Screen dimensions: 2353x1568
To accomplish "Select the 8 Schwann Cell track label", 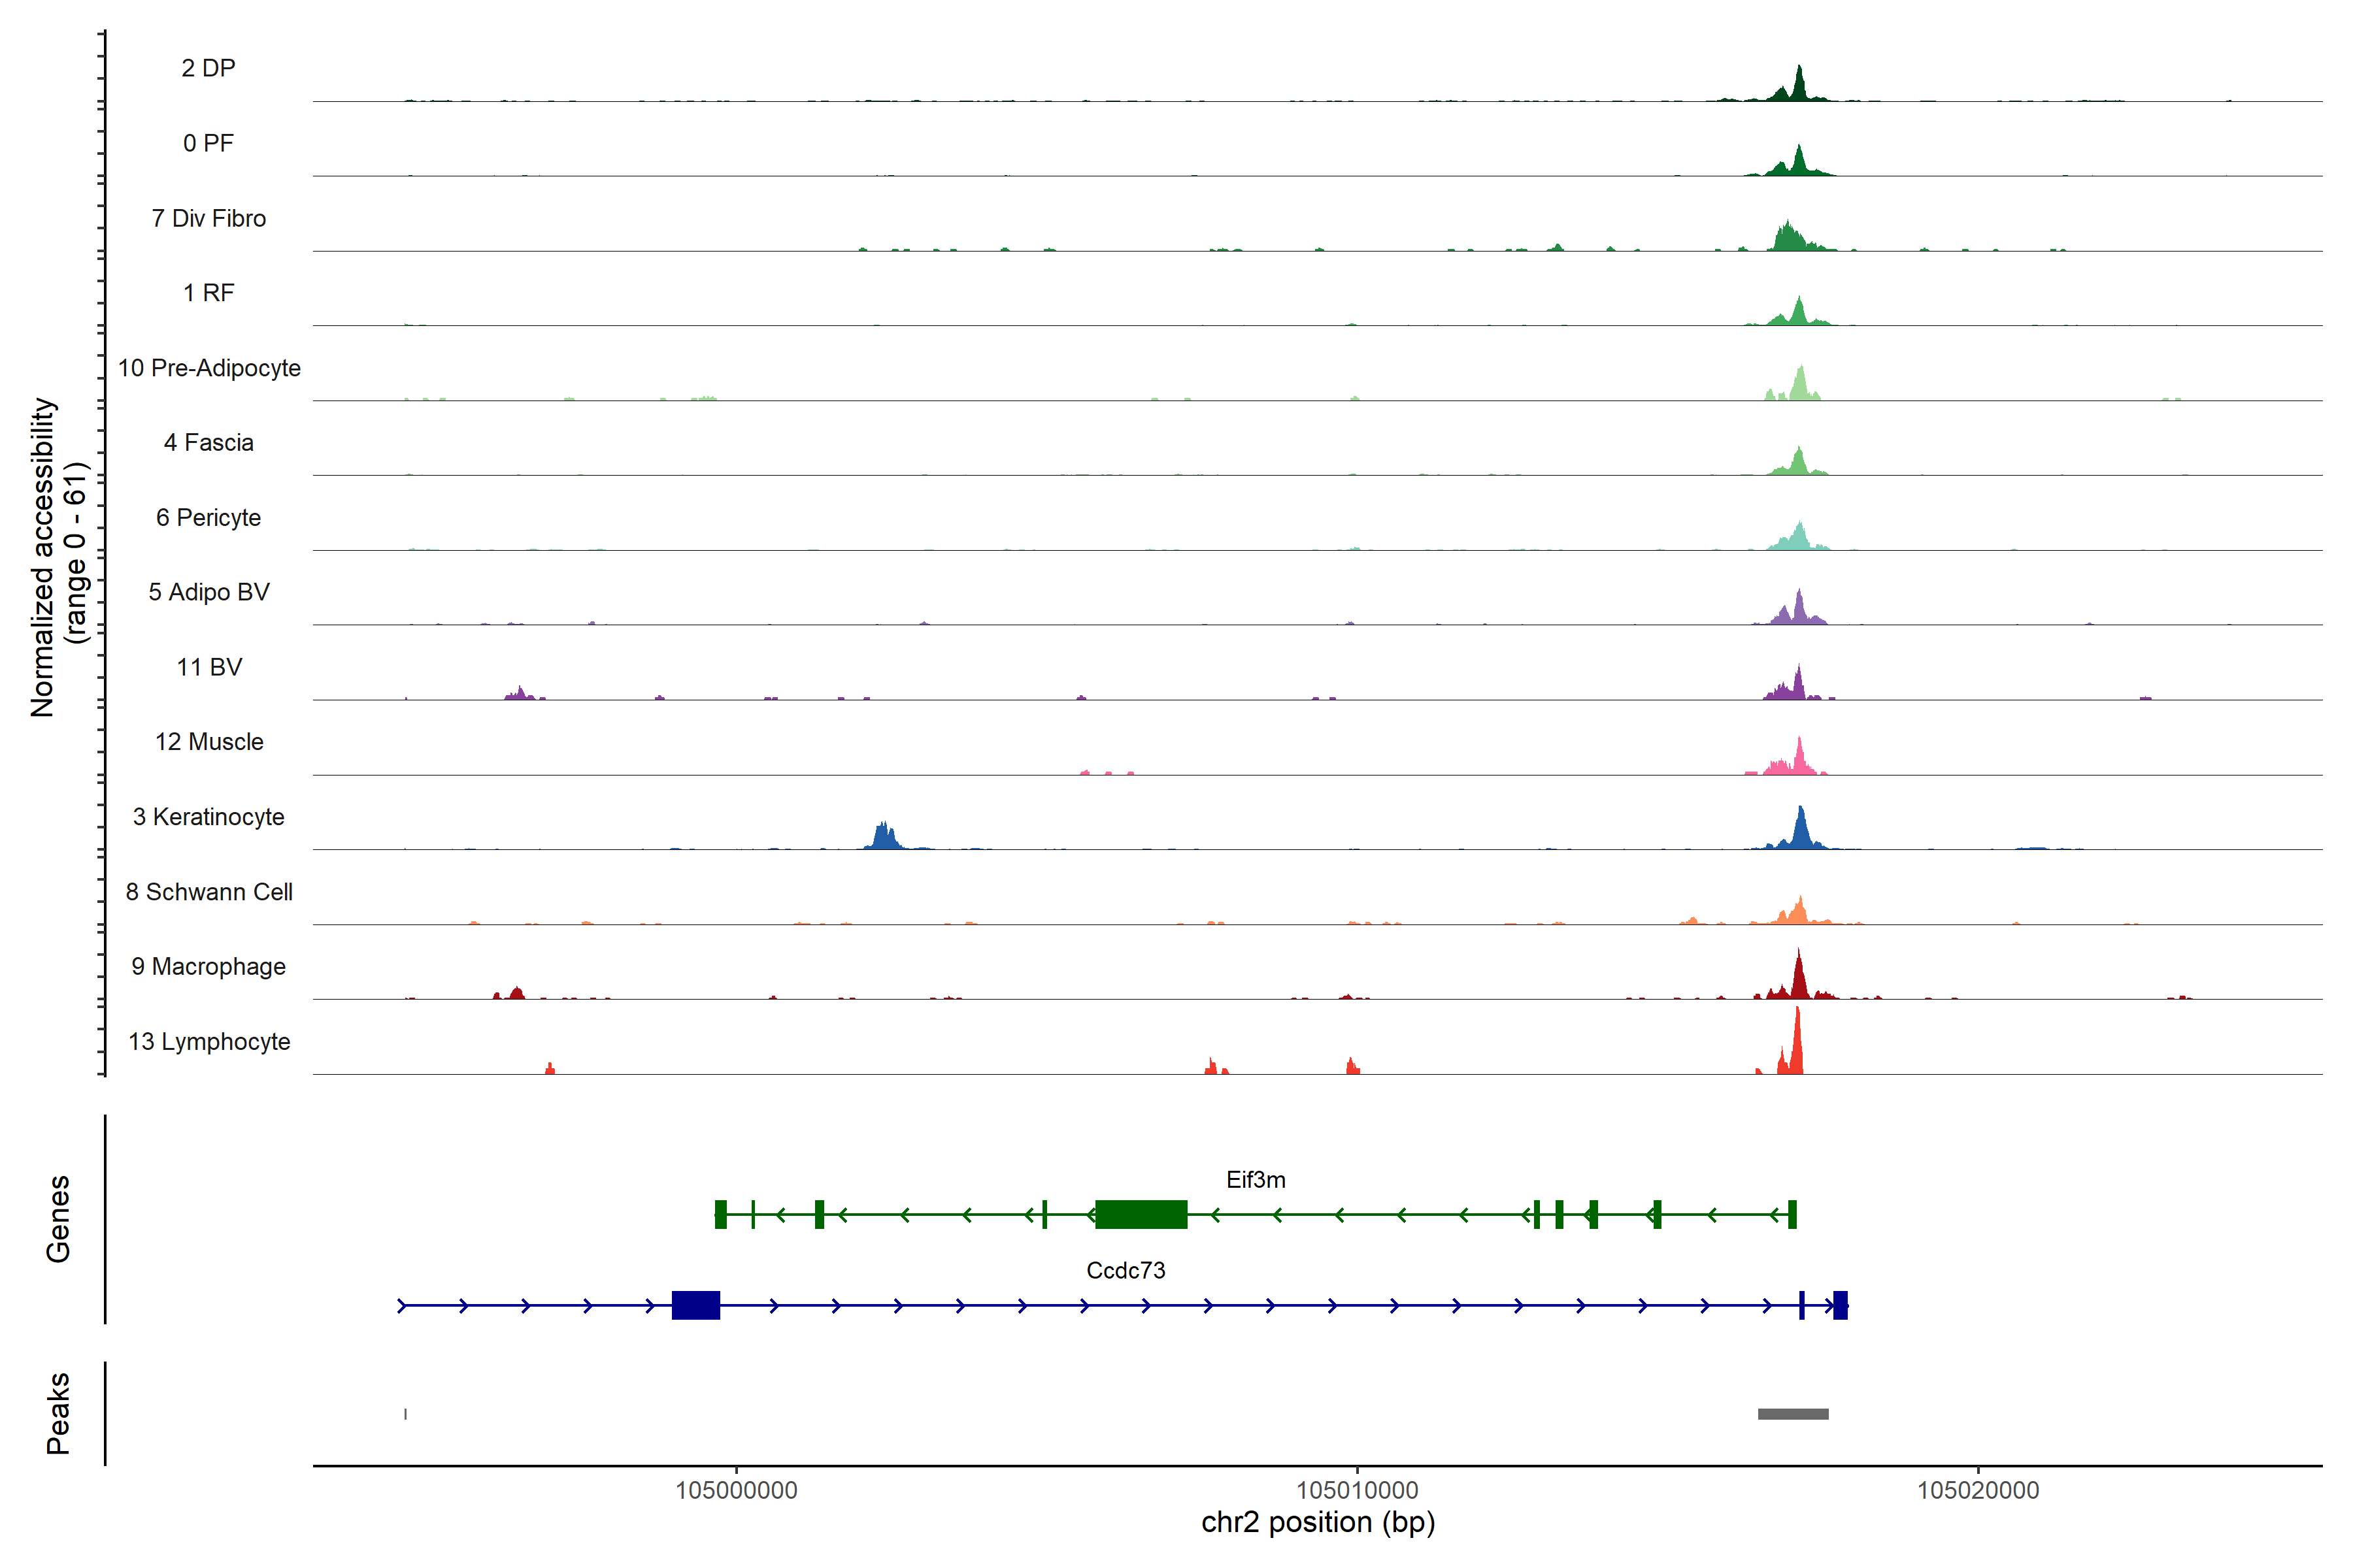I will point(209,892).
